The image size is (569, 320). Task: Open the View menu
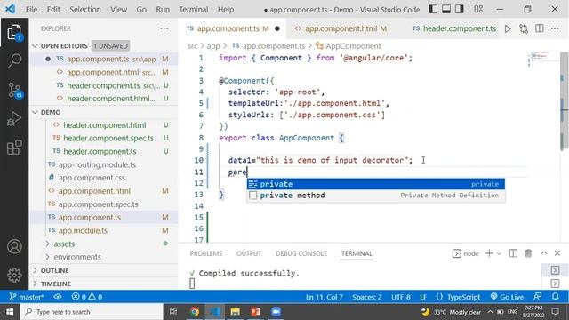[x=118, y=10]
